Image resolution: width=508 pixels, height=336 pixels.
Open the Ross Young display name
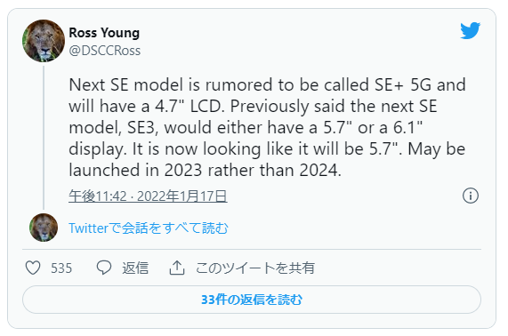tap(104, 33)
